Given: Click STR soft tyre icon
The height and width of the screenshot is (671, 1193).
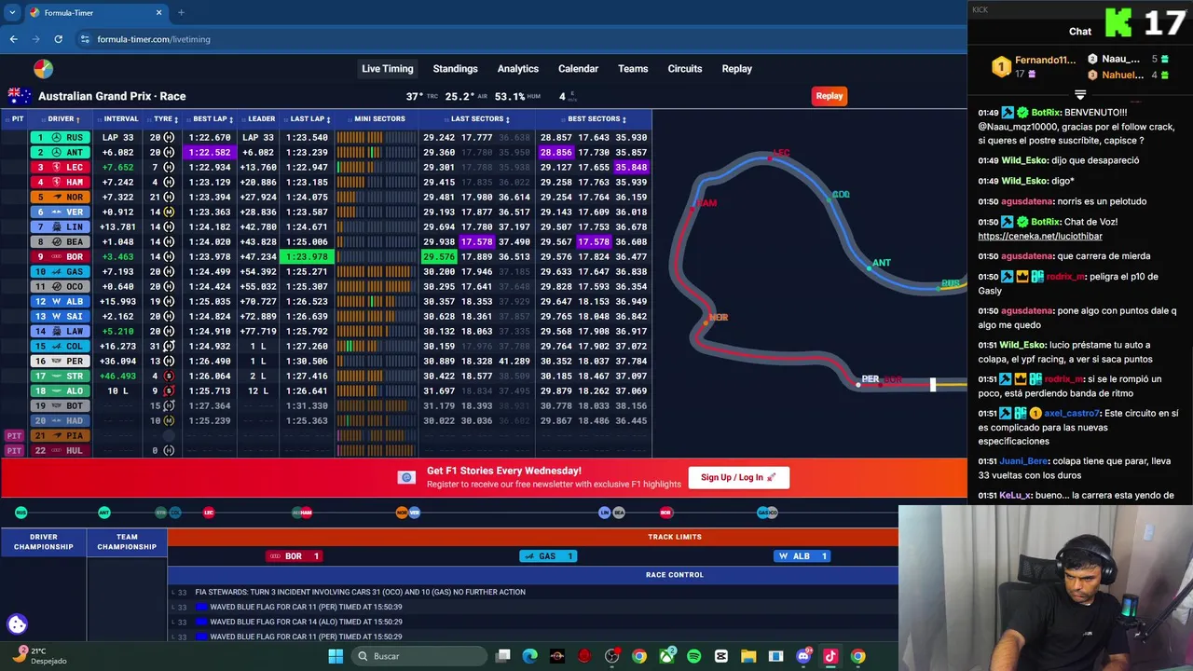Looking at the screenshot, I should [x=169, y=377].
